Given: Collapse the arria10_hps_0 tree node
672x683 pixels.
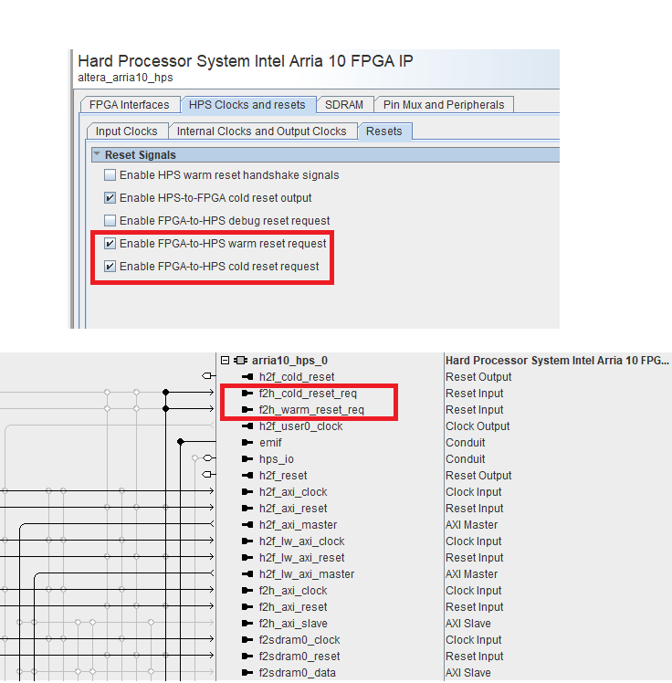Looking at the screenshot, I should coord(225,361).
